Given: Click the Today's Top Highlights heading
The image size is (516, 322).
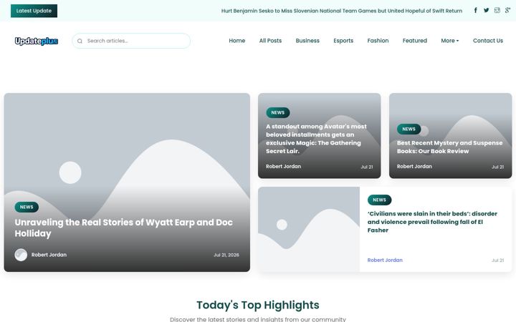Looking at the screenshot, I should tap(258, 306).
